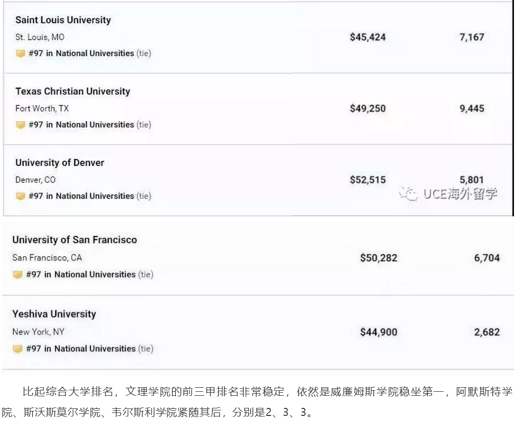
Task: Click the University of San Francisco badge icon
Action: [x=18, y=275]
